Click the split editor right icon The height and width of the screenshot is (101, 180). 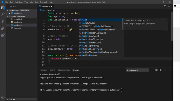click(x=165, y=6)
